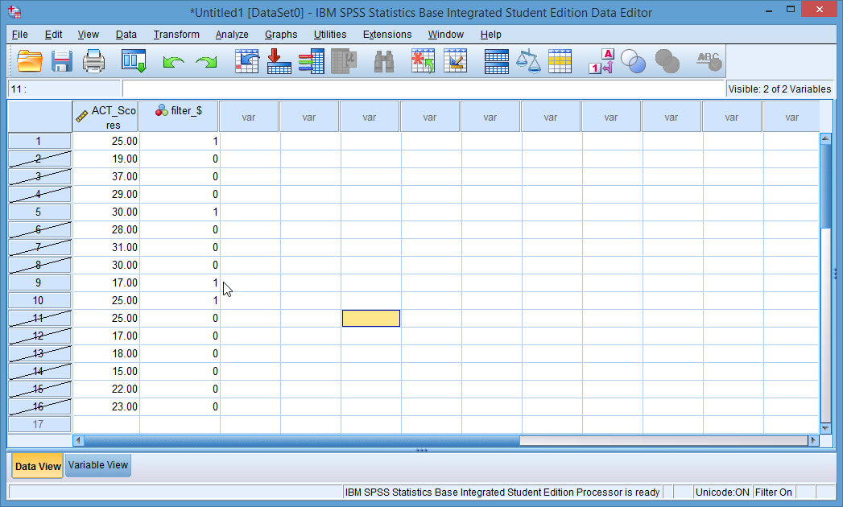Run the Spell check ABC icon
843x507 pixels.
pyautogui.click(x=709, y=61)
